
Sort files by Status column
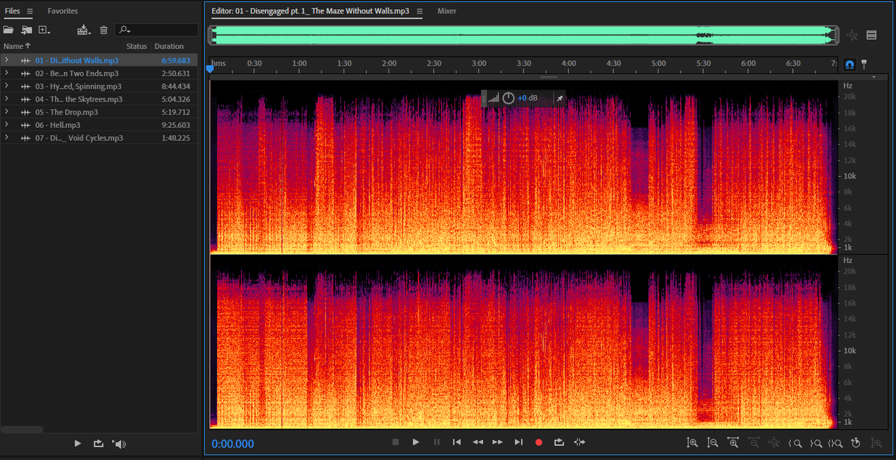(x=136, y=46)
